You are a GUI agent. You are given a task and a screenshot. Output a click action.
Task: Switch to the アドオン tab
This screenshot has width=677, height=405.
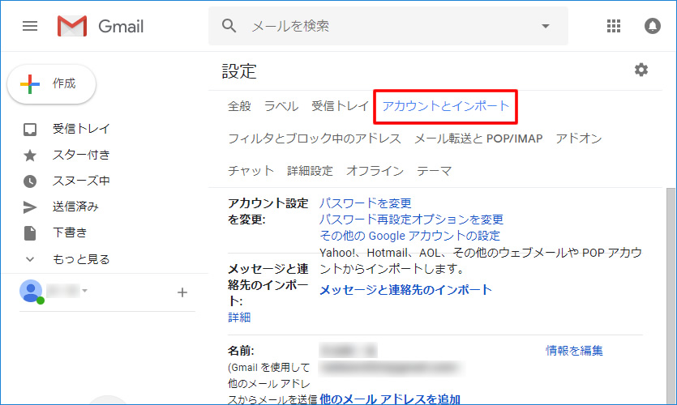click(579, 139)
